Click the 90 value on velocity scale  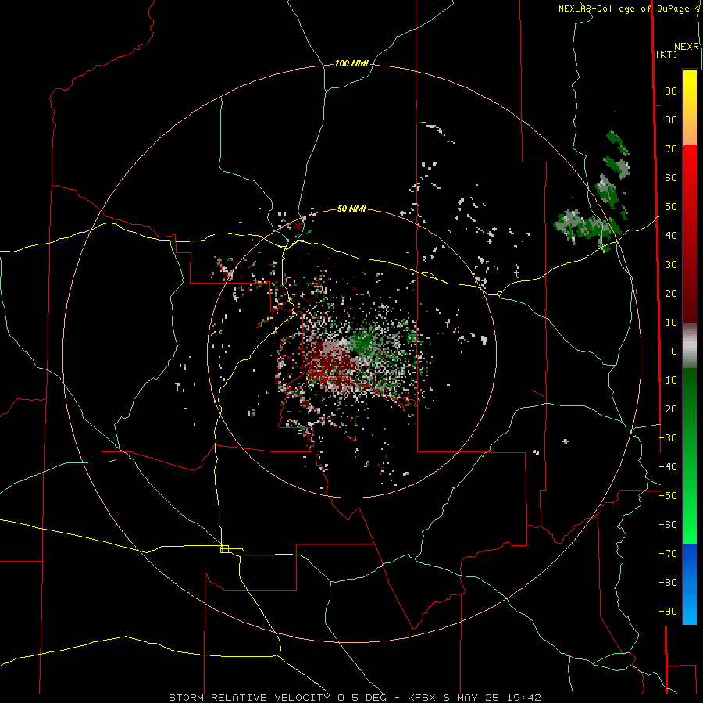point(671,91)
